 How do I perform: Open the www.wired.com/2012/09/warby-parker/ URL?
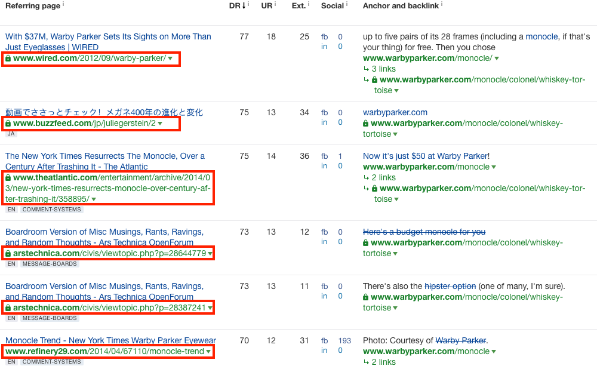click(90, 59)
